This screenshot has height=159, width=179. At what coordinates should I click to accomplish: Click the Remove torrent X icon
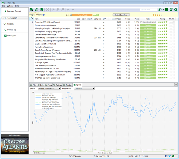tap(48, 10)
